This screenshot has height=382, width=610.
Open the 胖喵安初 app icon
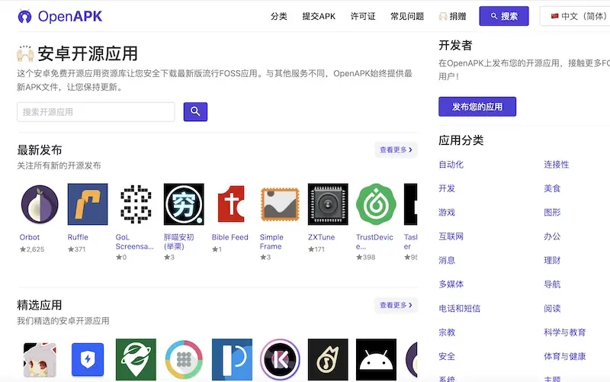[184, 204]
